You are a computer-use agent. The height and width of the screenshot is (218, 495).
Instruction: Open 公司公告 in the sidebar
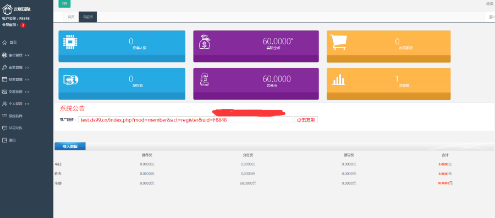click(15, 128)
